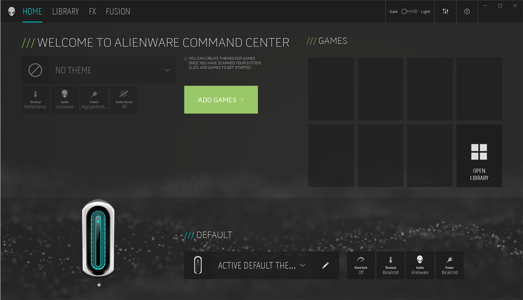Open the FX tab
Image resolution: width=523 pixels, height=300 pixels.
click(x=93, y=11)
